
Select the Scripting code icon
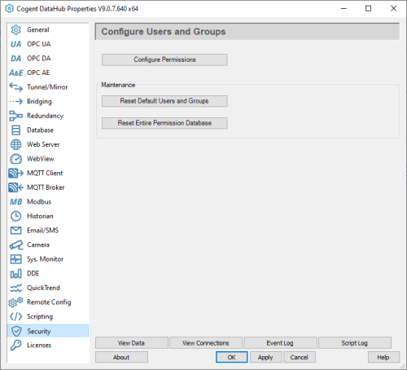tap(15, 316)
